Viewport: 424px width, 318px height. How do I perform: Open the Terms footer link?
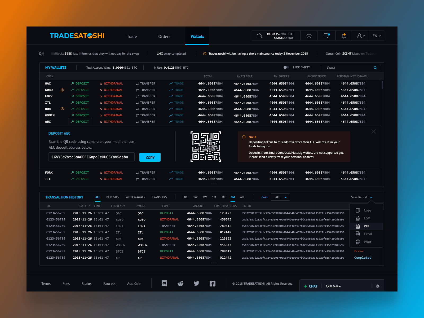[x=46, y=284]
